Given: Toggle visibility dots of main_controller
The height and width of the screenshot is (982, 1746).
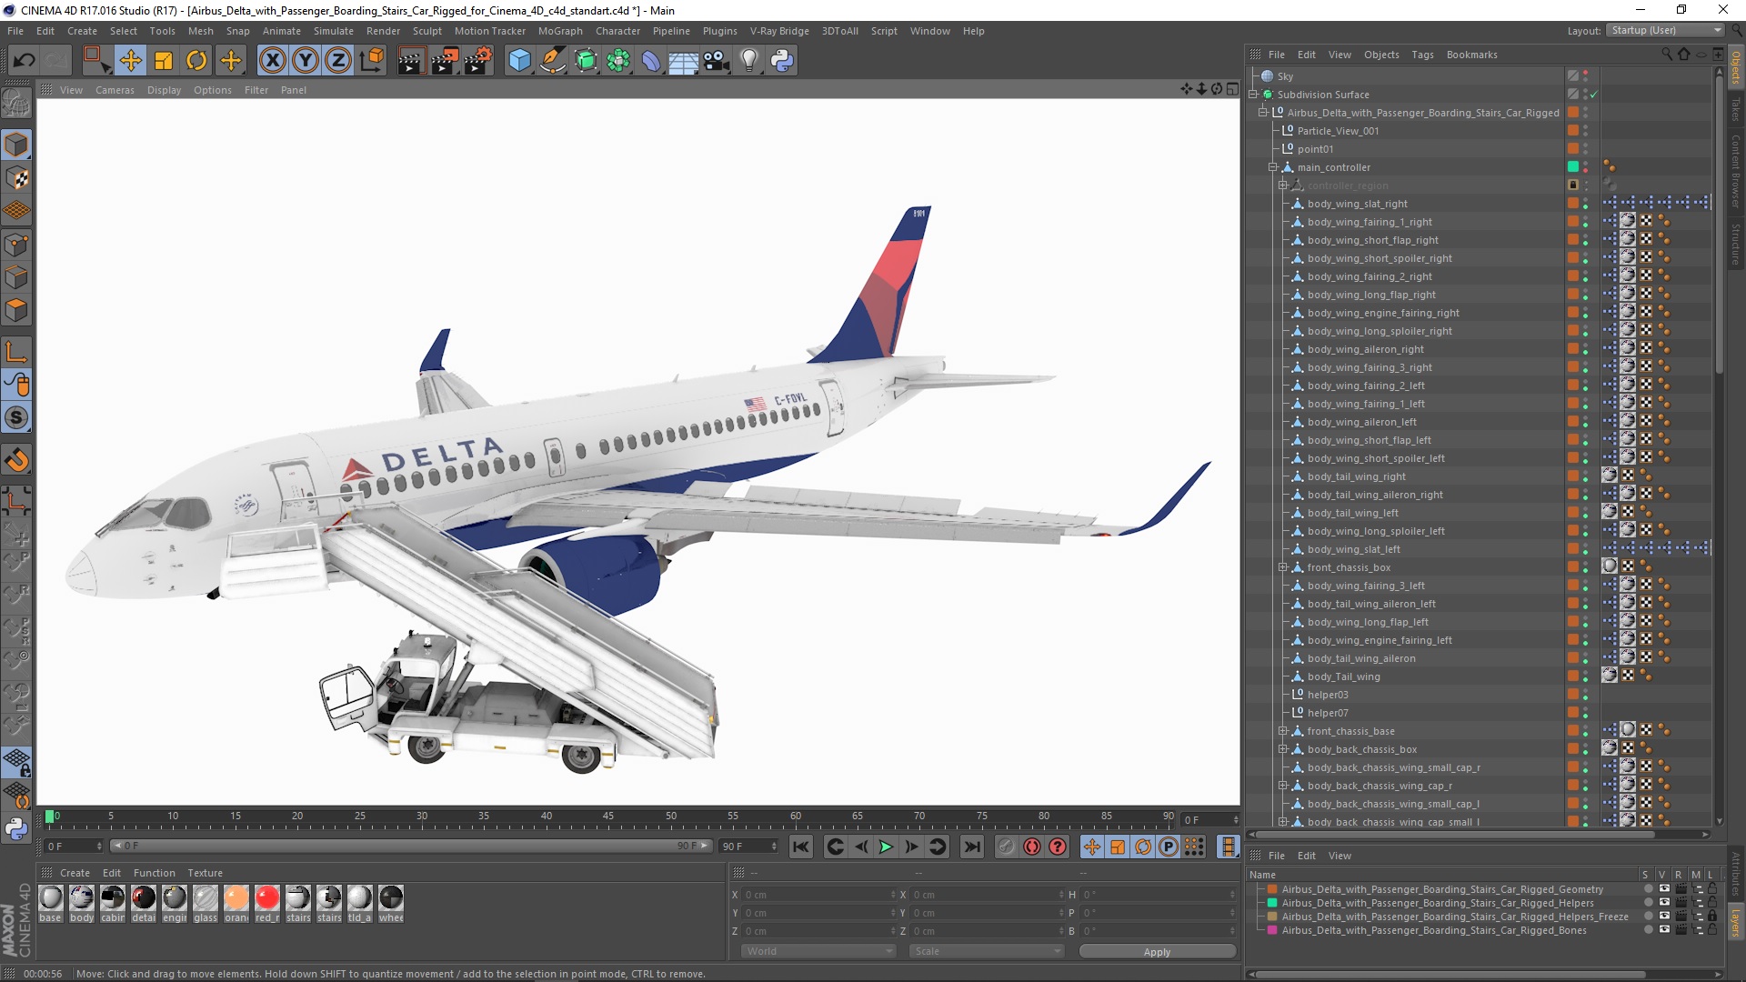Looking at the screenshot, I should pos(1586,167).
